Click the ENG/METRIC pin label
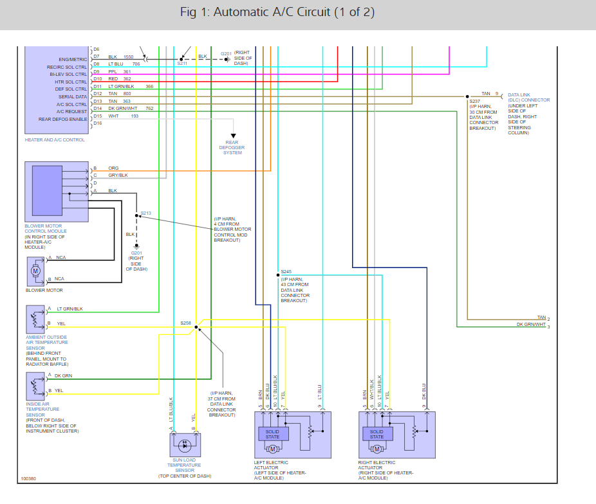Viewport: 596px width, 504px height. [x=73, y=60]
